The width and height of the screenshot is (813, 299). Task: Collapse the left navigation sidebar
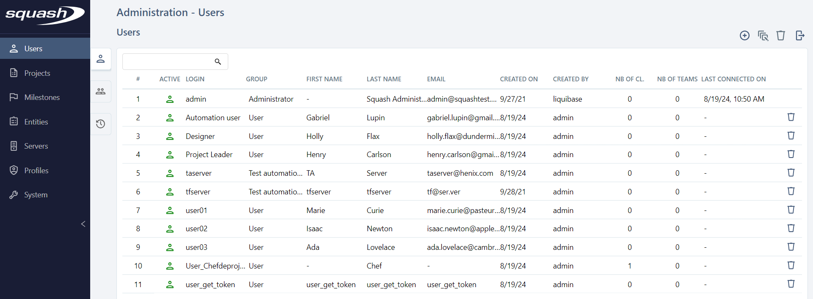pyautogui.click(x=83, y=224)
